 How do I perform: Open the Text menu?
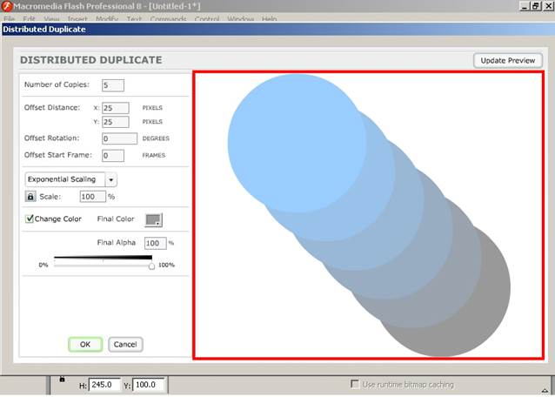point(134,19)
